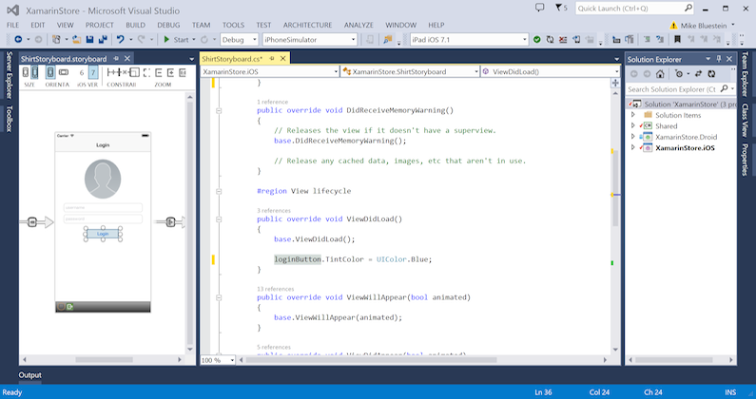Viewport: 756px width, 399px height.
Task: Open the XamarinStore.ShirtStoryboard class dropdown
Action: [410, 71]
